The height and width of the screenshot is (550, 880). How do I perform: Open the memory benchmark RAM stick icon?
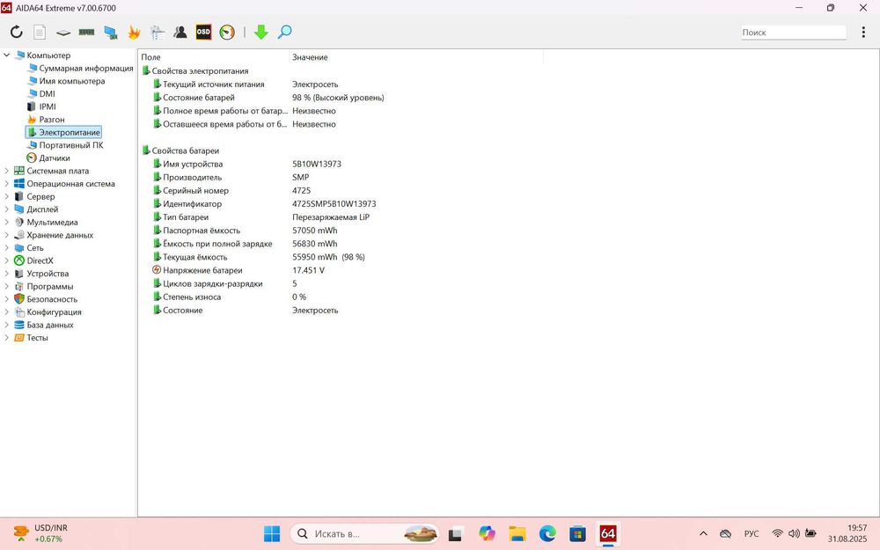(86, 32)
